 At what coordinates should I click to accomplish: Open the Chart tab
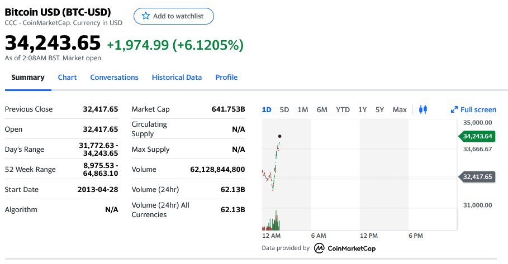68,78
